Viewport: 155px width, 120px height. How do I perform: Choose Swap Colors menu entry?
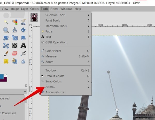66,81
